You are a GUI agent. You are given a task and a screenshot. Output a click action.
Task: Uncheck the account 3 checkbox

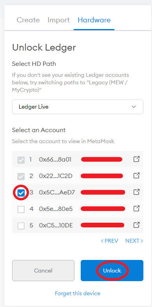tap(21, 193)
